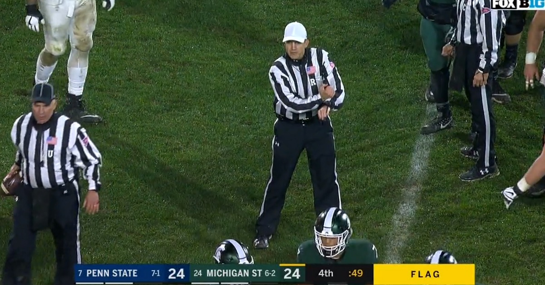The height and width of the screenshot is (285, 545).
Task: Click the flag patch on referee's chest
Action: 311,70
